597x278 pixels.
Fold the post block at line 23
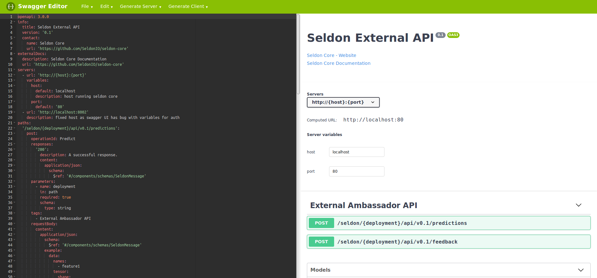point(14,133)
